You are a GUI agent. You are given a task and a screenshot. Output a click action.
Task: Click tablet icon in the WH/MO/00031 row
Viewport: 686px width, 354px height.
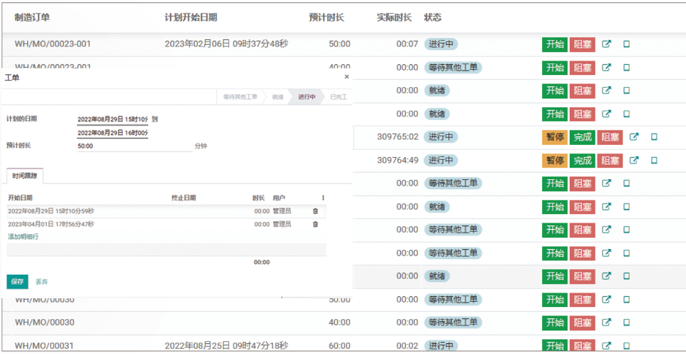[627, 345]
